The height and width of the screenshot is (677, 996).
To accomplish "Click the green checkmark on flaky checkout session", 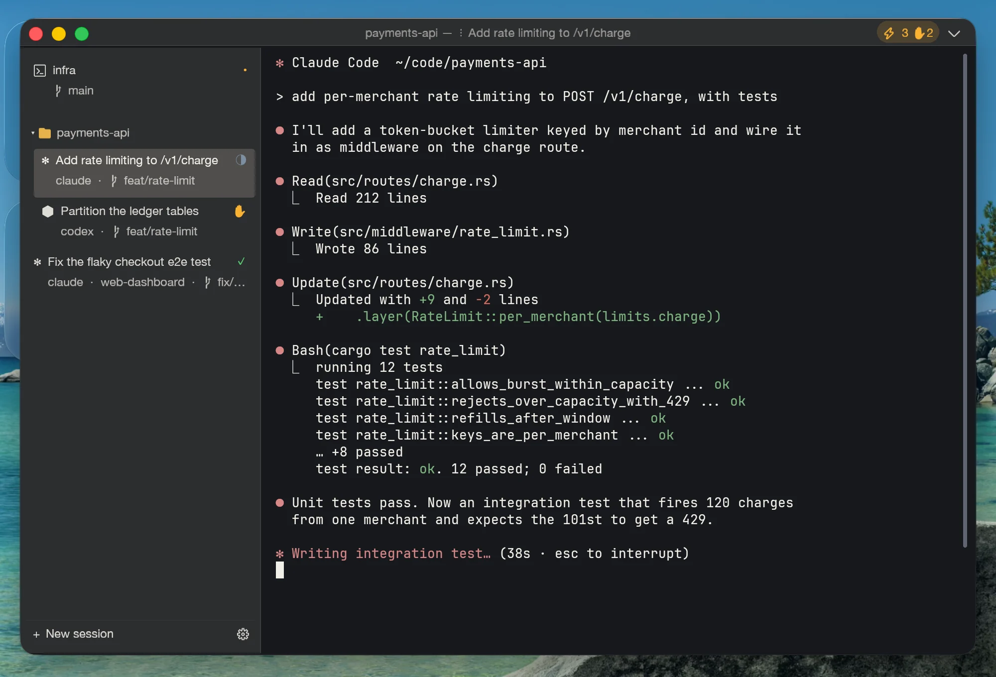I will click(242, 261).
